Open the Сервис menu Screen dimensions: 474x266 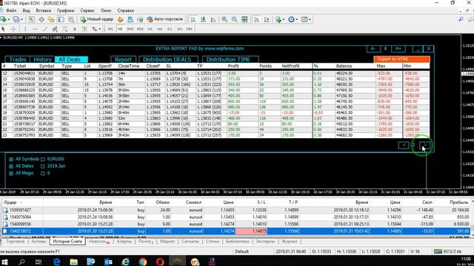pos(87,10)
